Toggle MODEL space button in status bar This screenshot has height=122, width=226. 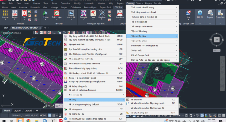point(43,116)
